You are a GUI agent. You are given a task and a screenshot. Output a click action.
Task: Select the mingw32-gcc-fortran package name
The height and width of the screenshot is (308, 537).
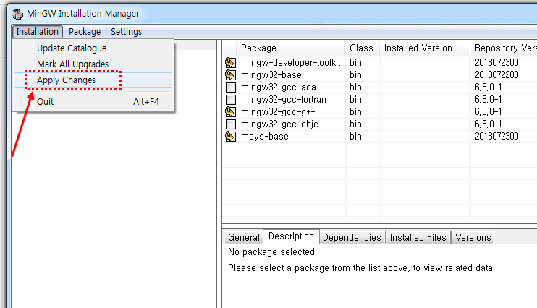[284, 100]
